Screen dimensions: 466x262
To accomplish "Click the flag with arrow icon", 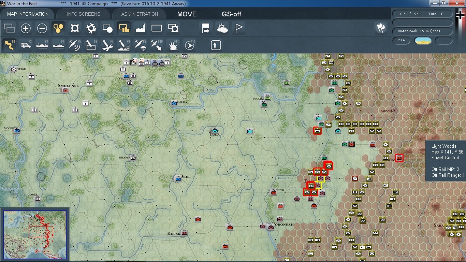I will click(206, 28).
